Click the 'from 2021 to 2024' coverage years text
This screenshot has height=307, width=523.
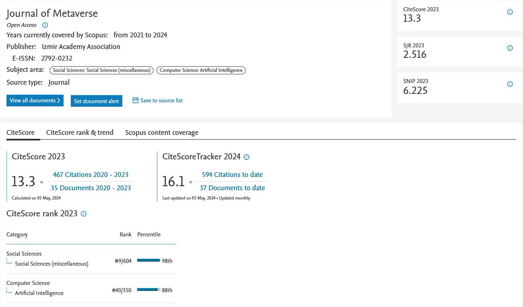140,35
